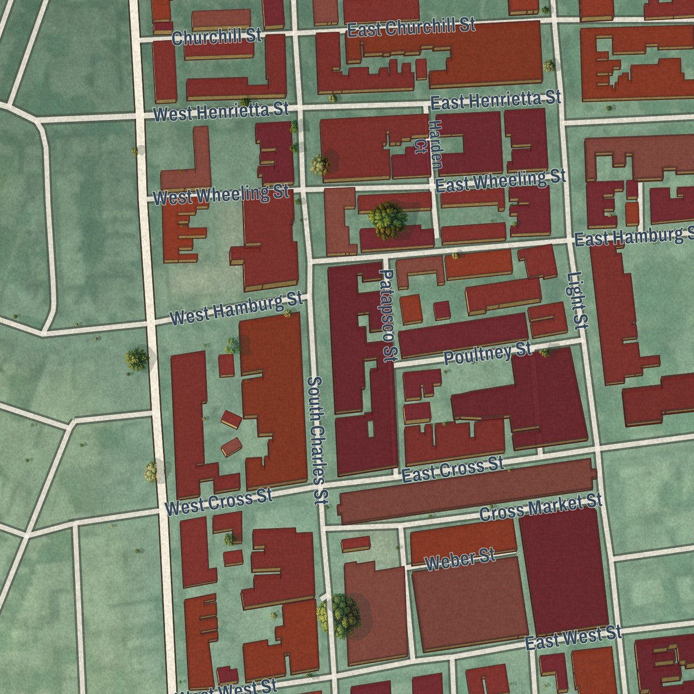Click the East Churchill St label

coord(412,27)
